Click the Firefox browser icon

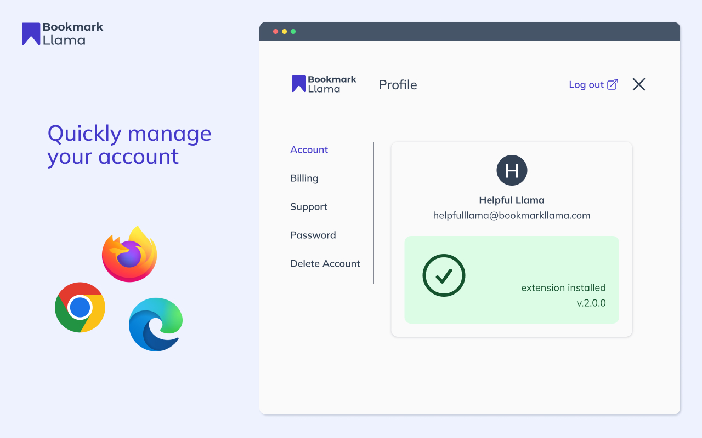tap(129, 254)
